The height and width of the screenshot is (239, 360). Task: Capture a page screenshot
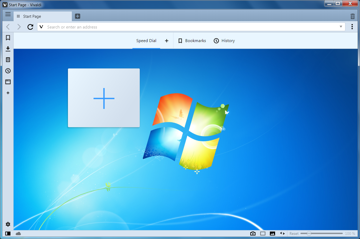[x=253, y=234]
